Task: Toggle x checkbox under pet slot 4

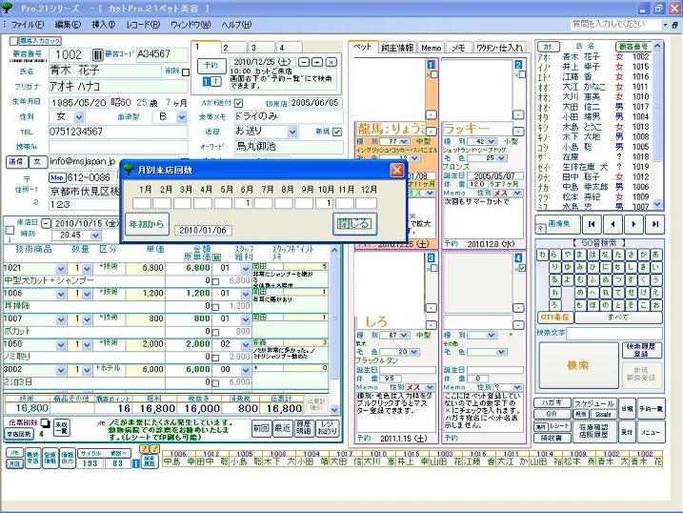Action: pos(522,269)
